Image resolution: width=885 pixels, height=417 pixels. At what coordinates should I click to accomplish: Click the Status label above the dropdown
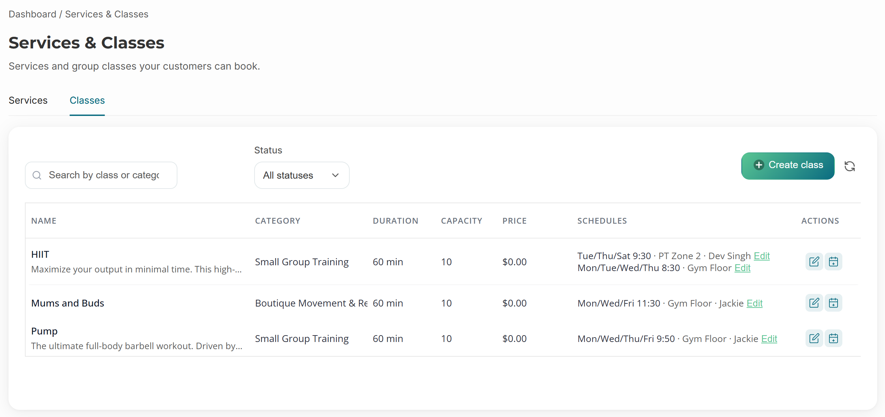[x=268, y=150]
